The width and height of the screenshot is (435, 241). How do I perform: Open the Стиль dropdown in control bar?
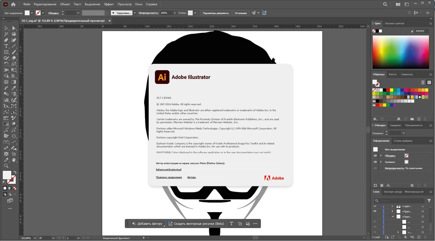(195, 13)
